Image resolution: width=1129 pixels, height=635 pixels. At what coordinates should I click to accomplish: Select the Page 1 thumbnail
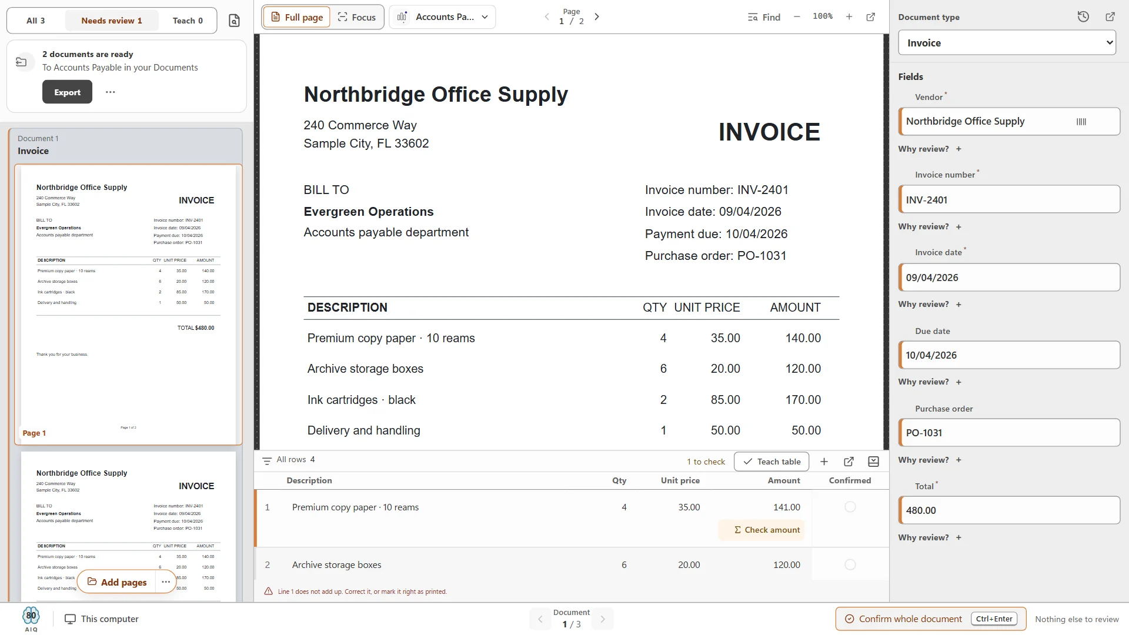click(x=128, y=304)
